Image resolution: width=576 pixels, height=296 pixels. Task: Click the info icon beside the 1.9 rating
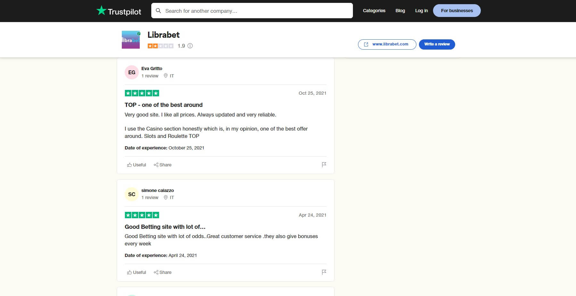(190, 46)
